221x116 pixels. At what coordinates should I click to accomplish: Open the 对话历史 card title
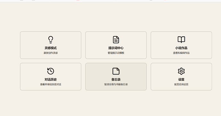pos(51,80)
